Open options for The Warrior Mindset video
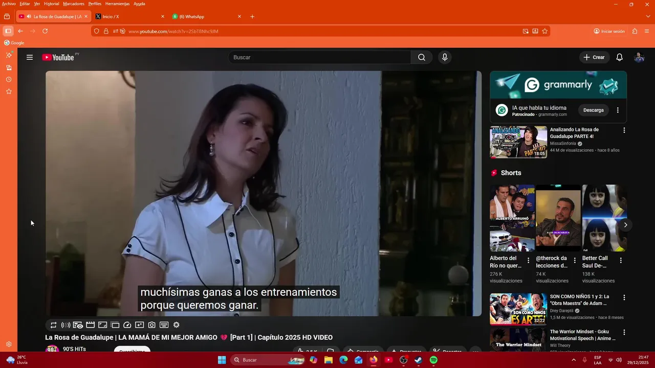 coord(624,332)
